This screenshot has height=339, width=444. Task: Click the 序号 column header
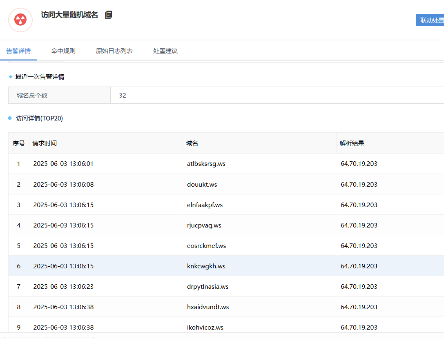click(18, 143)
